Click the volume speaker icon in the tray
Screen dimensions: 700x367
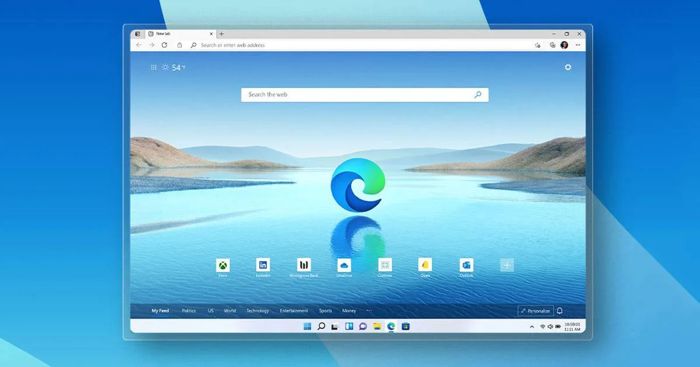(x=550, y=327)
